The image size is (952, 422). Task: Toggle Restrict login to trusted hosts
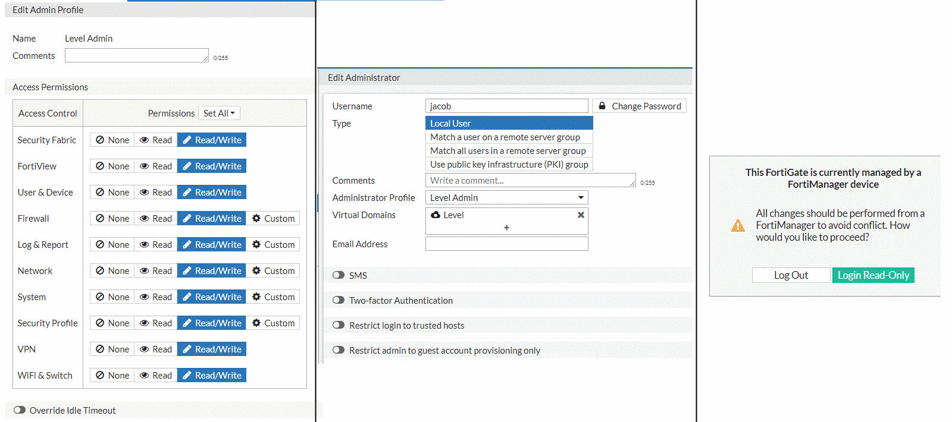pyautogui.click(x=339, y=325)
